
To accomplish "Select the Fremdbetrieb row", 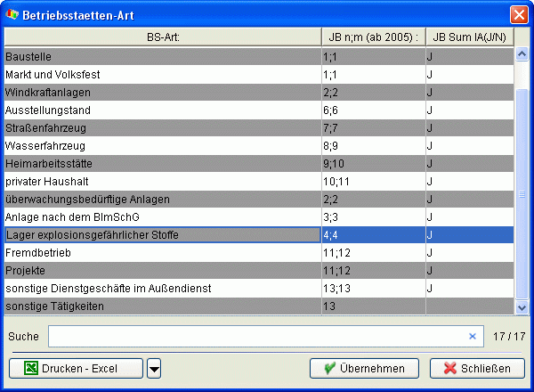I will [161, 253].
